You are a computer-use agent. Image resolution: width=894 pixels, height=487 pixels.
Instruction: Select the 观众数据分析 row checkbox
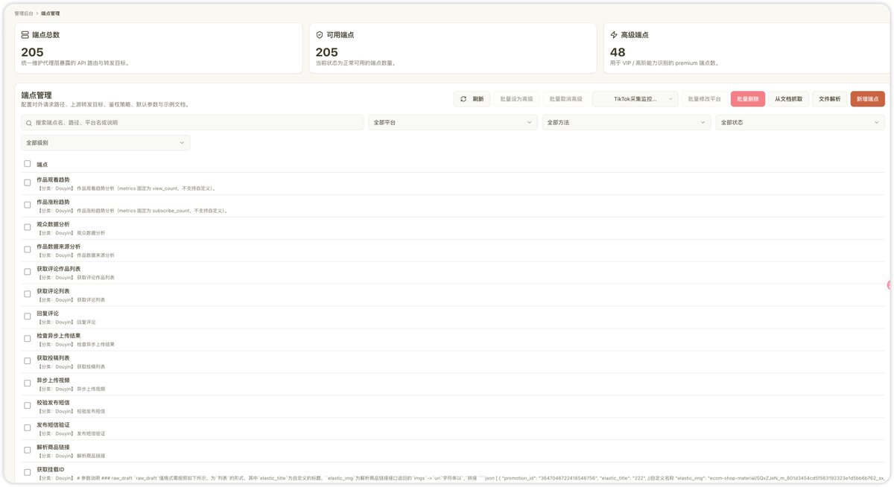pyautogui.click(x=28, y=227)
